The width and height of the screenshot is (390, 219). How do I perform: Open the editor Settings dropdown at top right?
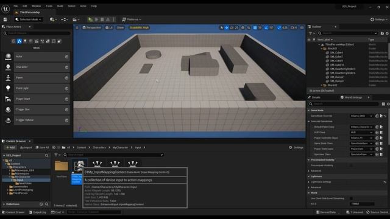coord(379,19)
